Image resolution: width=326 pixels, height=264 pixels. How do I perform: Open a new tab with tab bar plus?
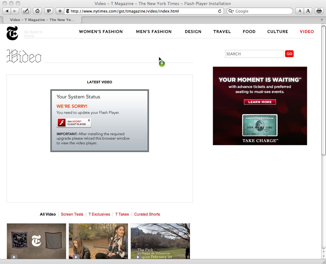[322, 20]
